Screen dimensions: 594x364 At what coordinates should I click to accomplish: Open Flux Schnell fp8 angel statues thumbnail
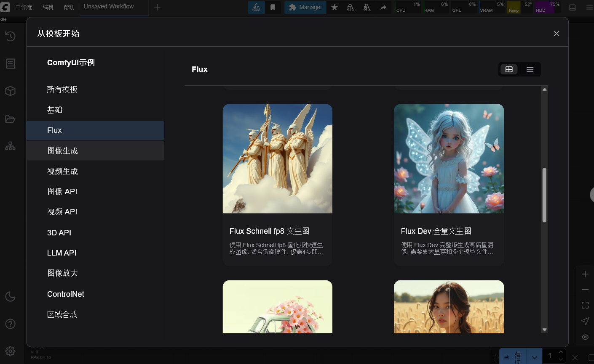click(x=278, y=158)
